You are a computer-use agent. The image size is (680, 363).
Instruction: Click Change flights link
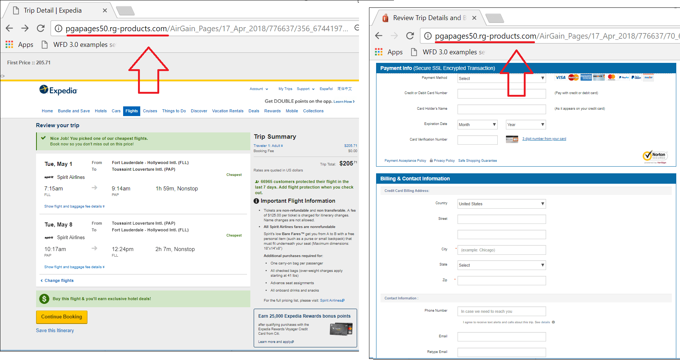(x=57, y=280)
